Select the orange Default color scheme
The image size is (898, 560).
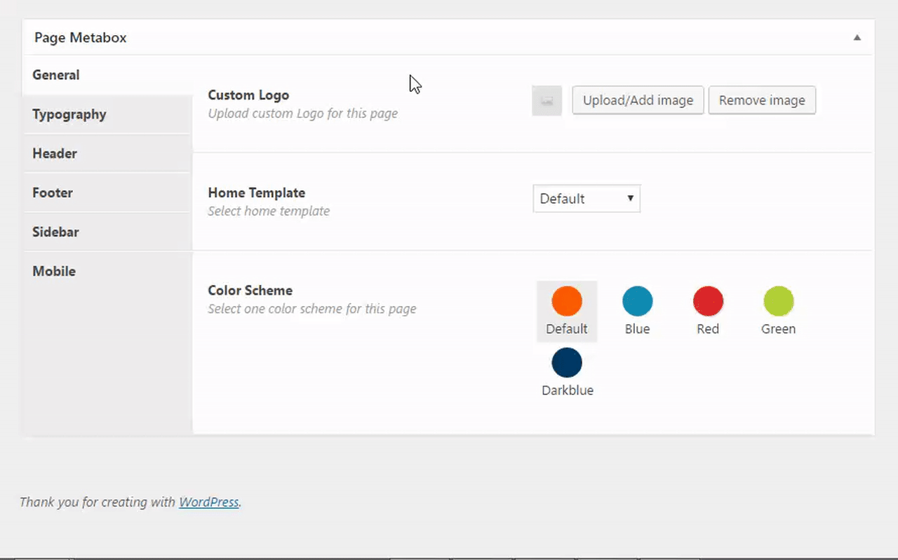567,301
